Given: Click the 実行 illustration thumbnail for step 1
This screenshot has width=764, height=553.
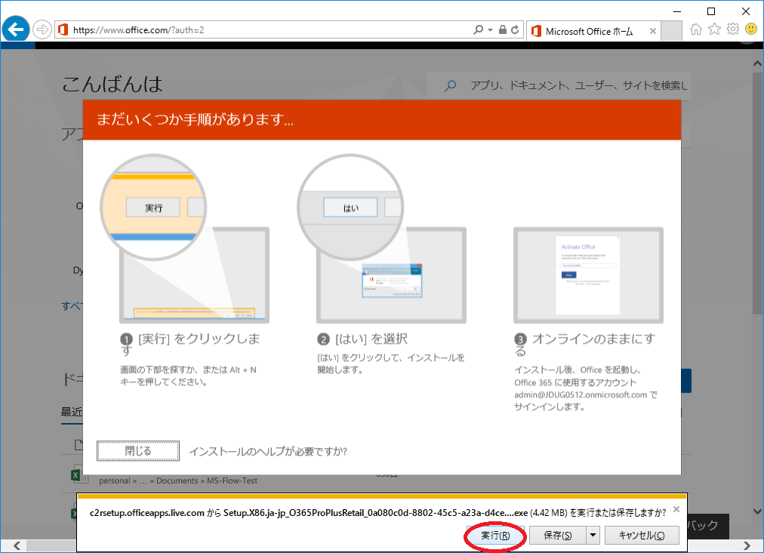Looking at the screenshot, I should point(186,239).
